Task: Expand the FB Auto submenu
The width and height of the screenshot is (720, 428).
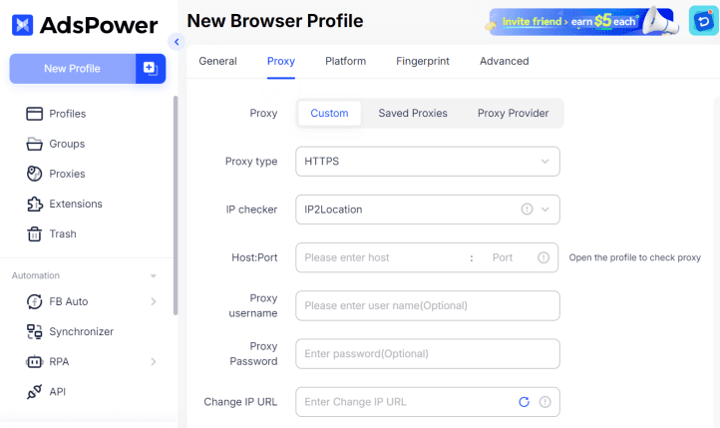Action: [x=153, y=301]
